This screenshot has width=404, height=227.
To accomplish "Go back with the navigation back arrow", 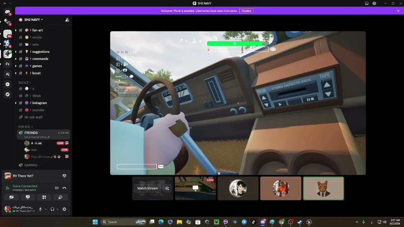I will (x=5, y=3).
